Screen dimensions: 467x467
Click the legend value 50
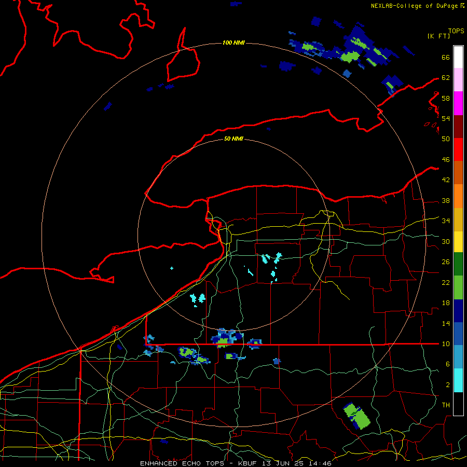point(446,139)
